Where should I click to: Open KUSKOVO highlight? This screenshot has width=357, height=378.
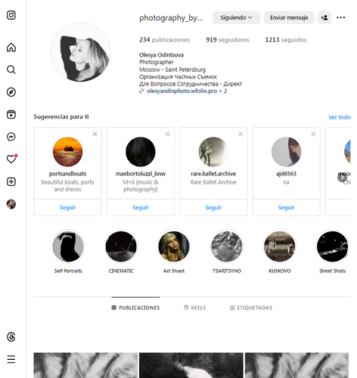click(x=280, y=246)
